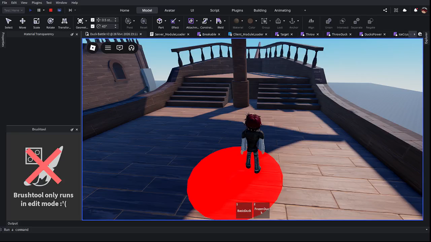The image size is (431, 242).
Task: Open the Material picker icon
Action: (236, 21)
